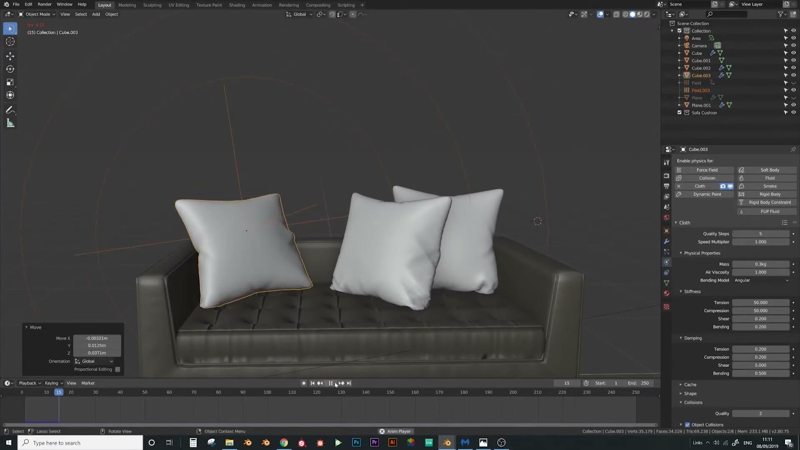This screenshot has width=800, height=450.
Task: Hide Cube.003 in the viewport
Action: [x=793, y=75]
